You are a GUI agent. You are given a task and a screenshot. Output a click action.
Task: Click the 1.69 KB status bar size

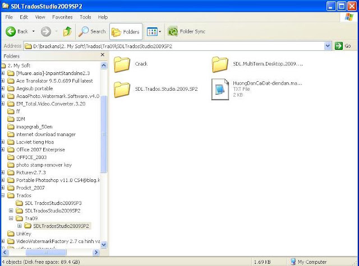262,262
